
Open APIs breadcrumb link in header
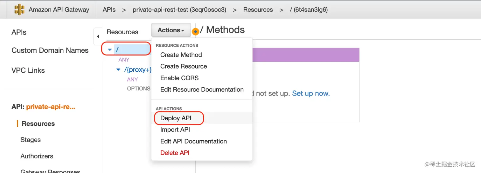(x=109, y=10)
